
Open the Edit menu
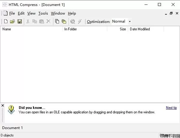[21, 13]
